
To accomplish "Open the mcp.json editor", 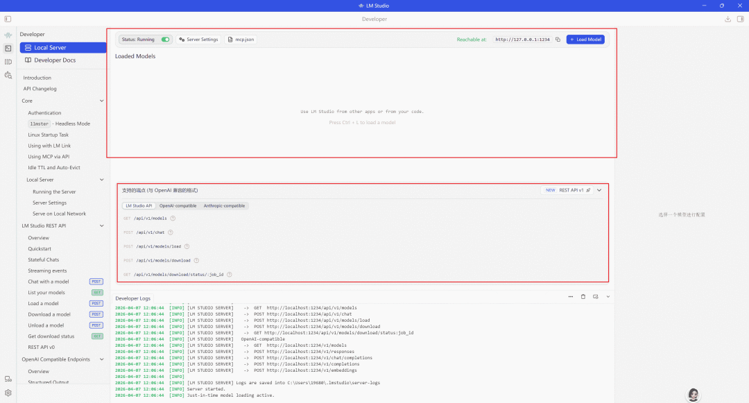I will click(x=241, y=40).
